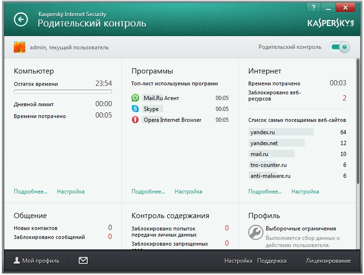The height and width of the screenshot is (275, 364).
Task: Open Мой профиль in bottom bar
Action: coord(37,261)
